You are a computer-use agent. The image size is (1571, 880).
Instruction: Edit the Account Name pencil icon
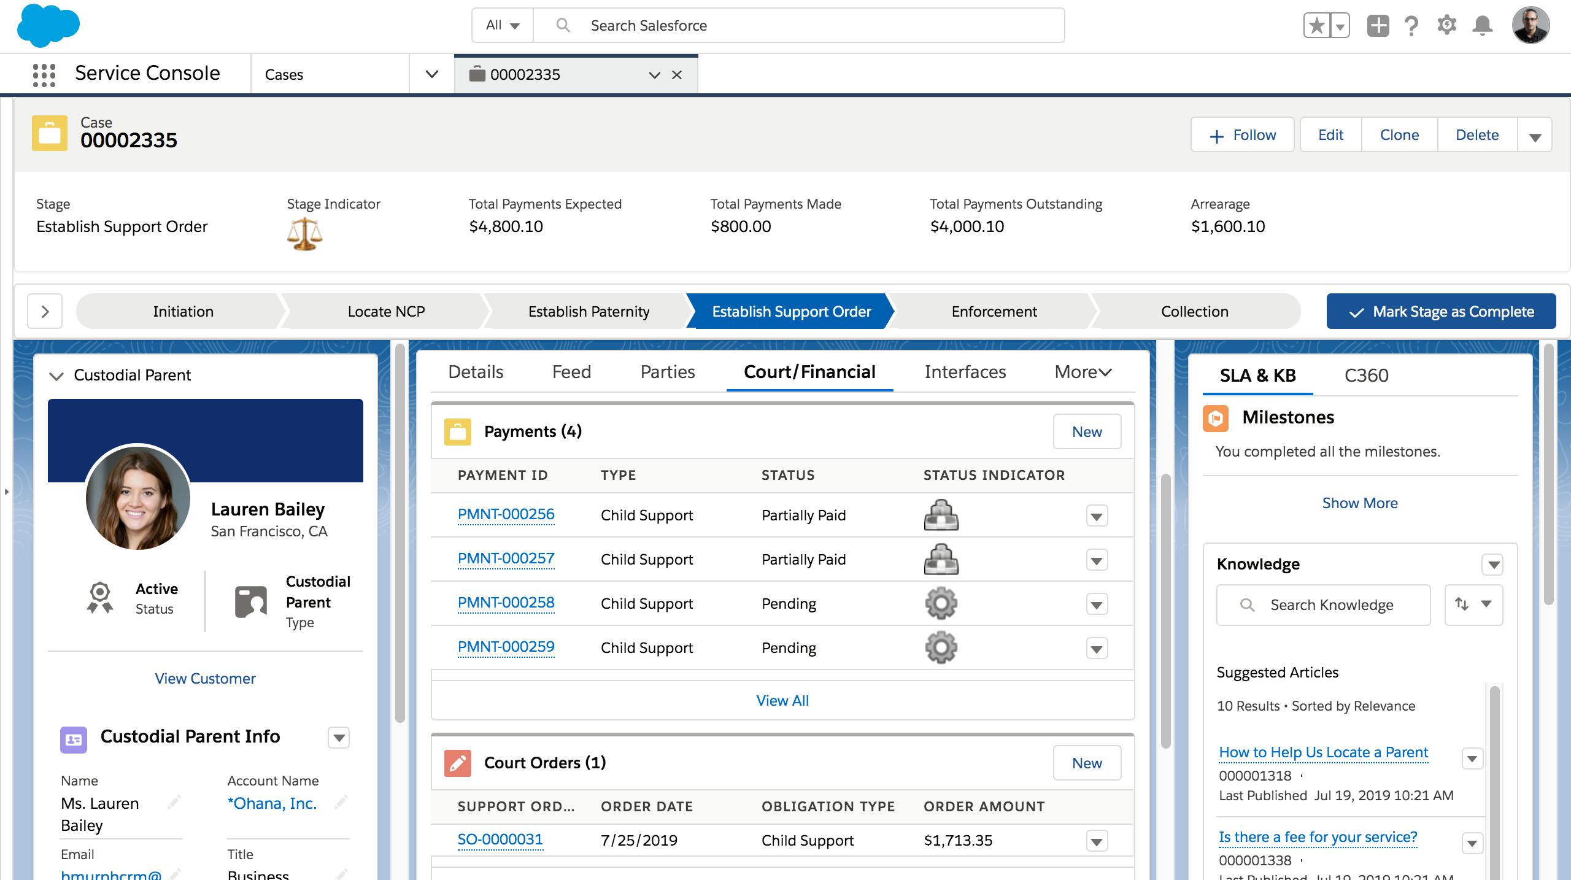341,802
